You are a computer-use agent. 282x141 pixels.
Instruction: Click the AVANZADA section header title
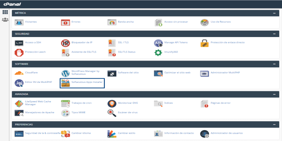[22, 94]
